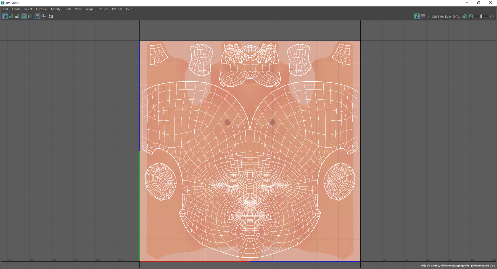Screen dimensions: 497x269
Task: Open the Tools menu
Action: [68, 9]
